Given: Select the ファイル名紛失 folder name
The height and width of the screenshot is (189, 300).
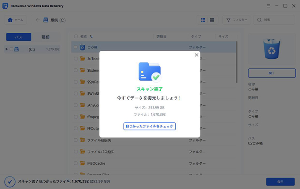Looking at the screenshot, I should pyautogui.click(x=99, y=140).
